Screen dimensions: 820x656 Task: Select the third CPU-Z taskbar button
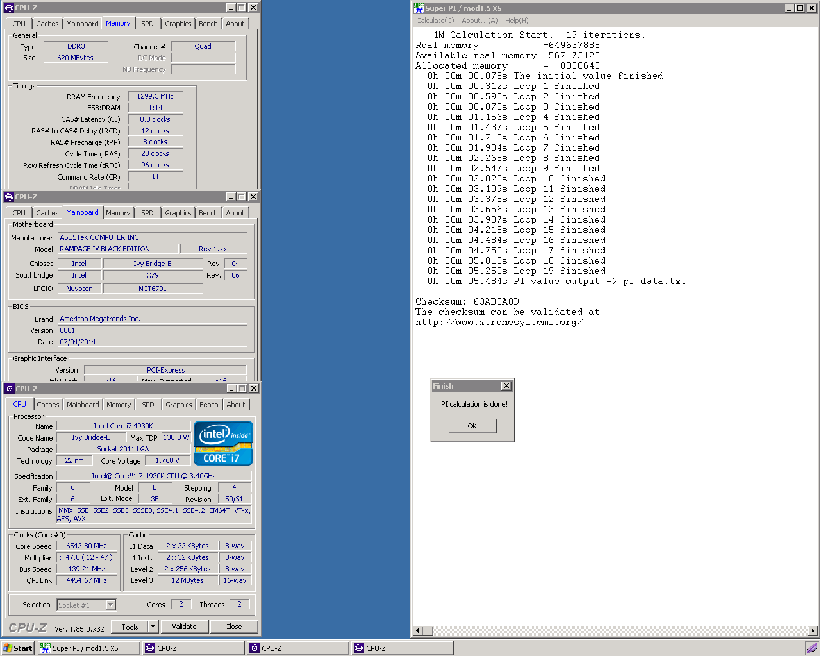[402, 648]
